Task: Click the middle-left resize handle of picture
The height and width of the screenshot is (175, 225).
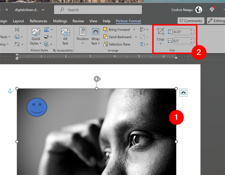Action: point(17,142)
